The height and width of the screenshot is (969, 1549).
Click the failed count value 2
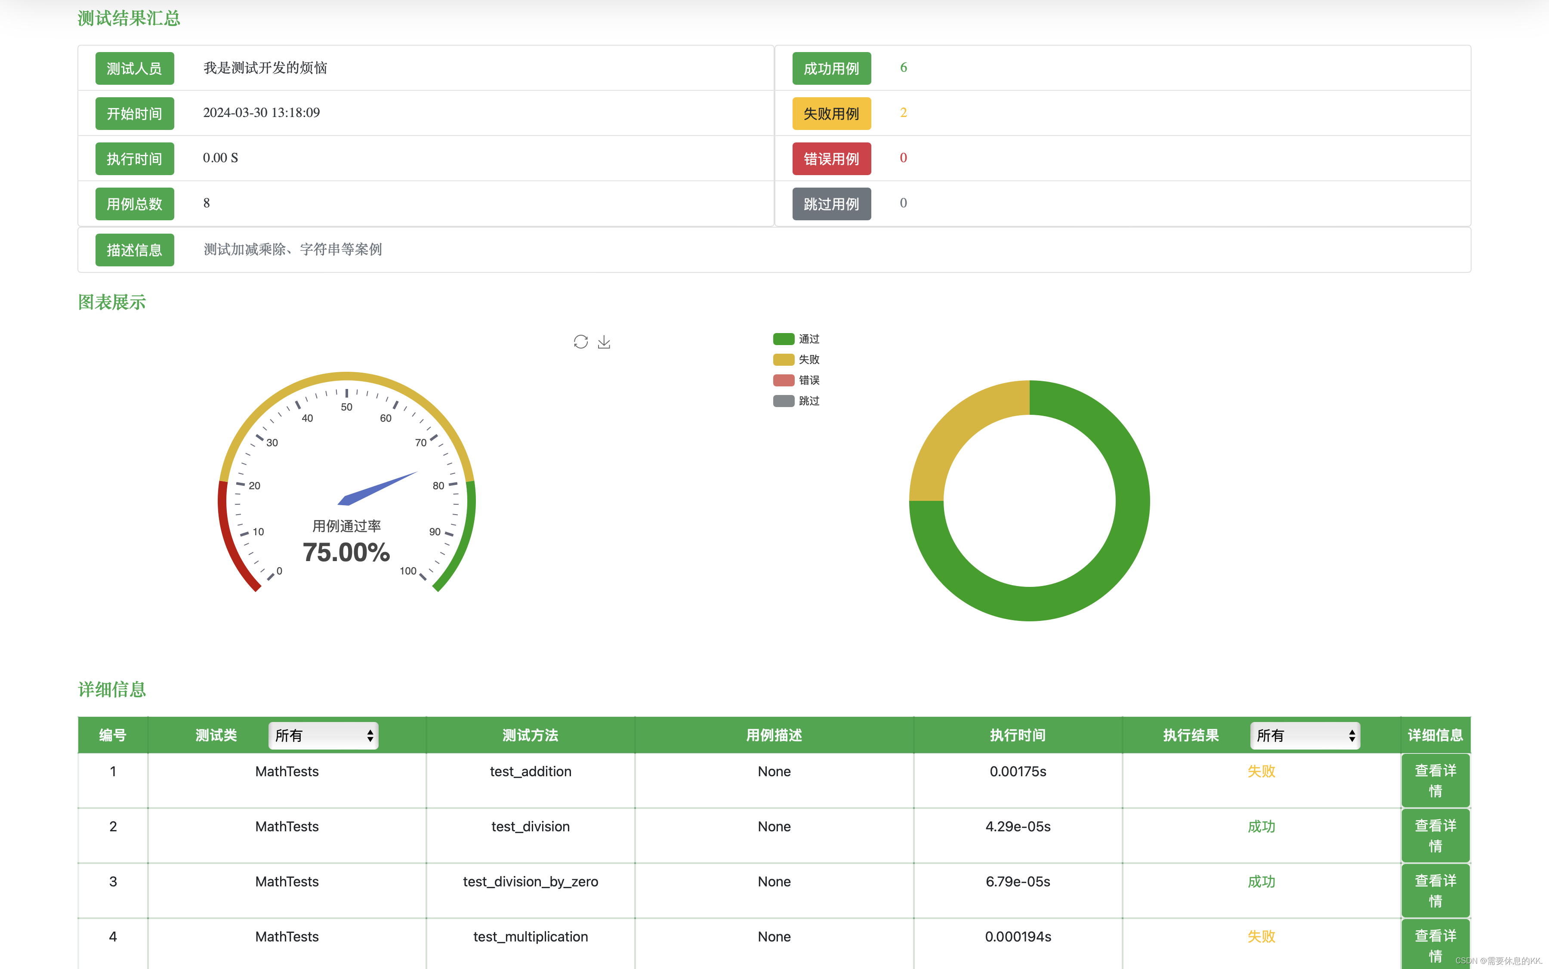(903, 113)
